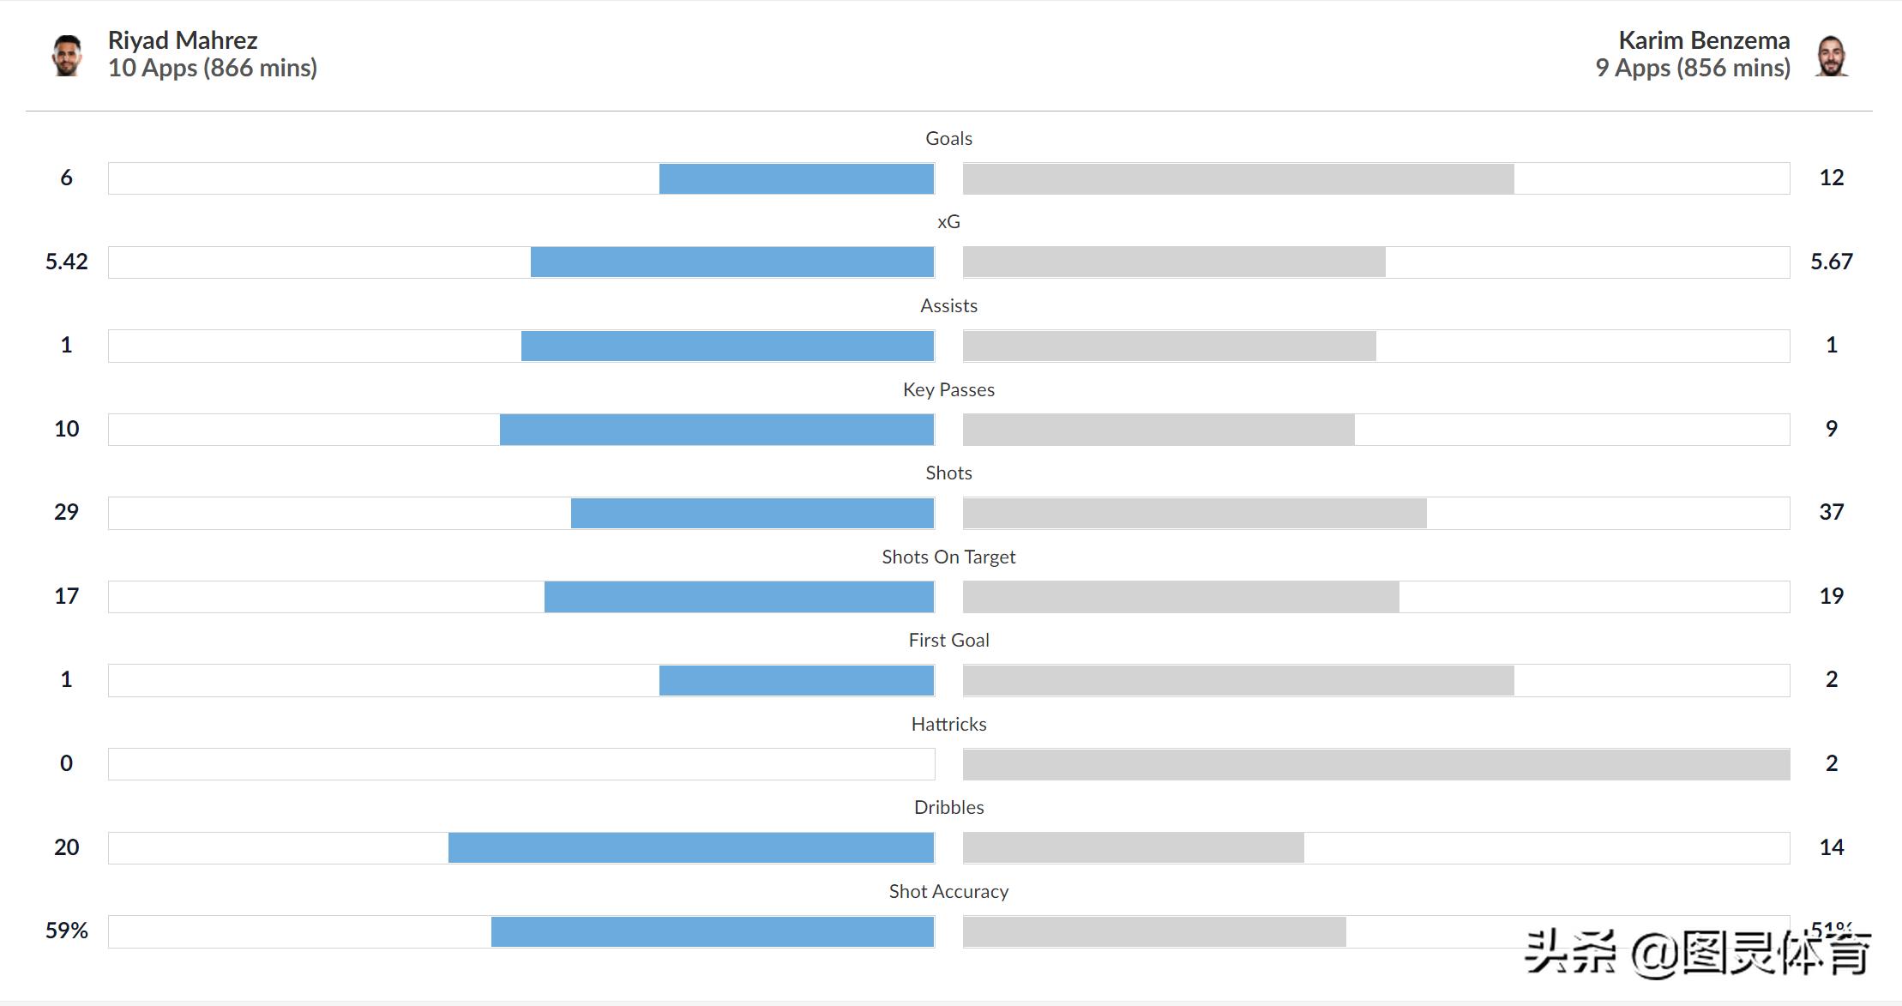Open the Karim Benzema name link

click(x=1704, y=40)
